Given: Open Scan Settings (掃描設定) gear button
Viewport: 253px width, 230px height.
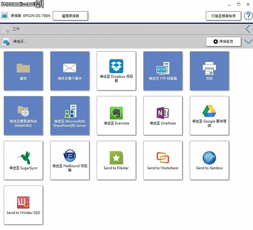Looking at the screenshot, I should 223,42.
